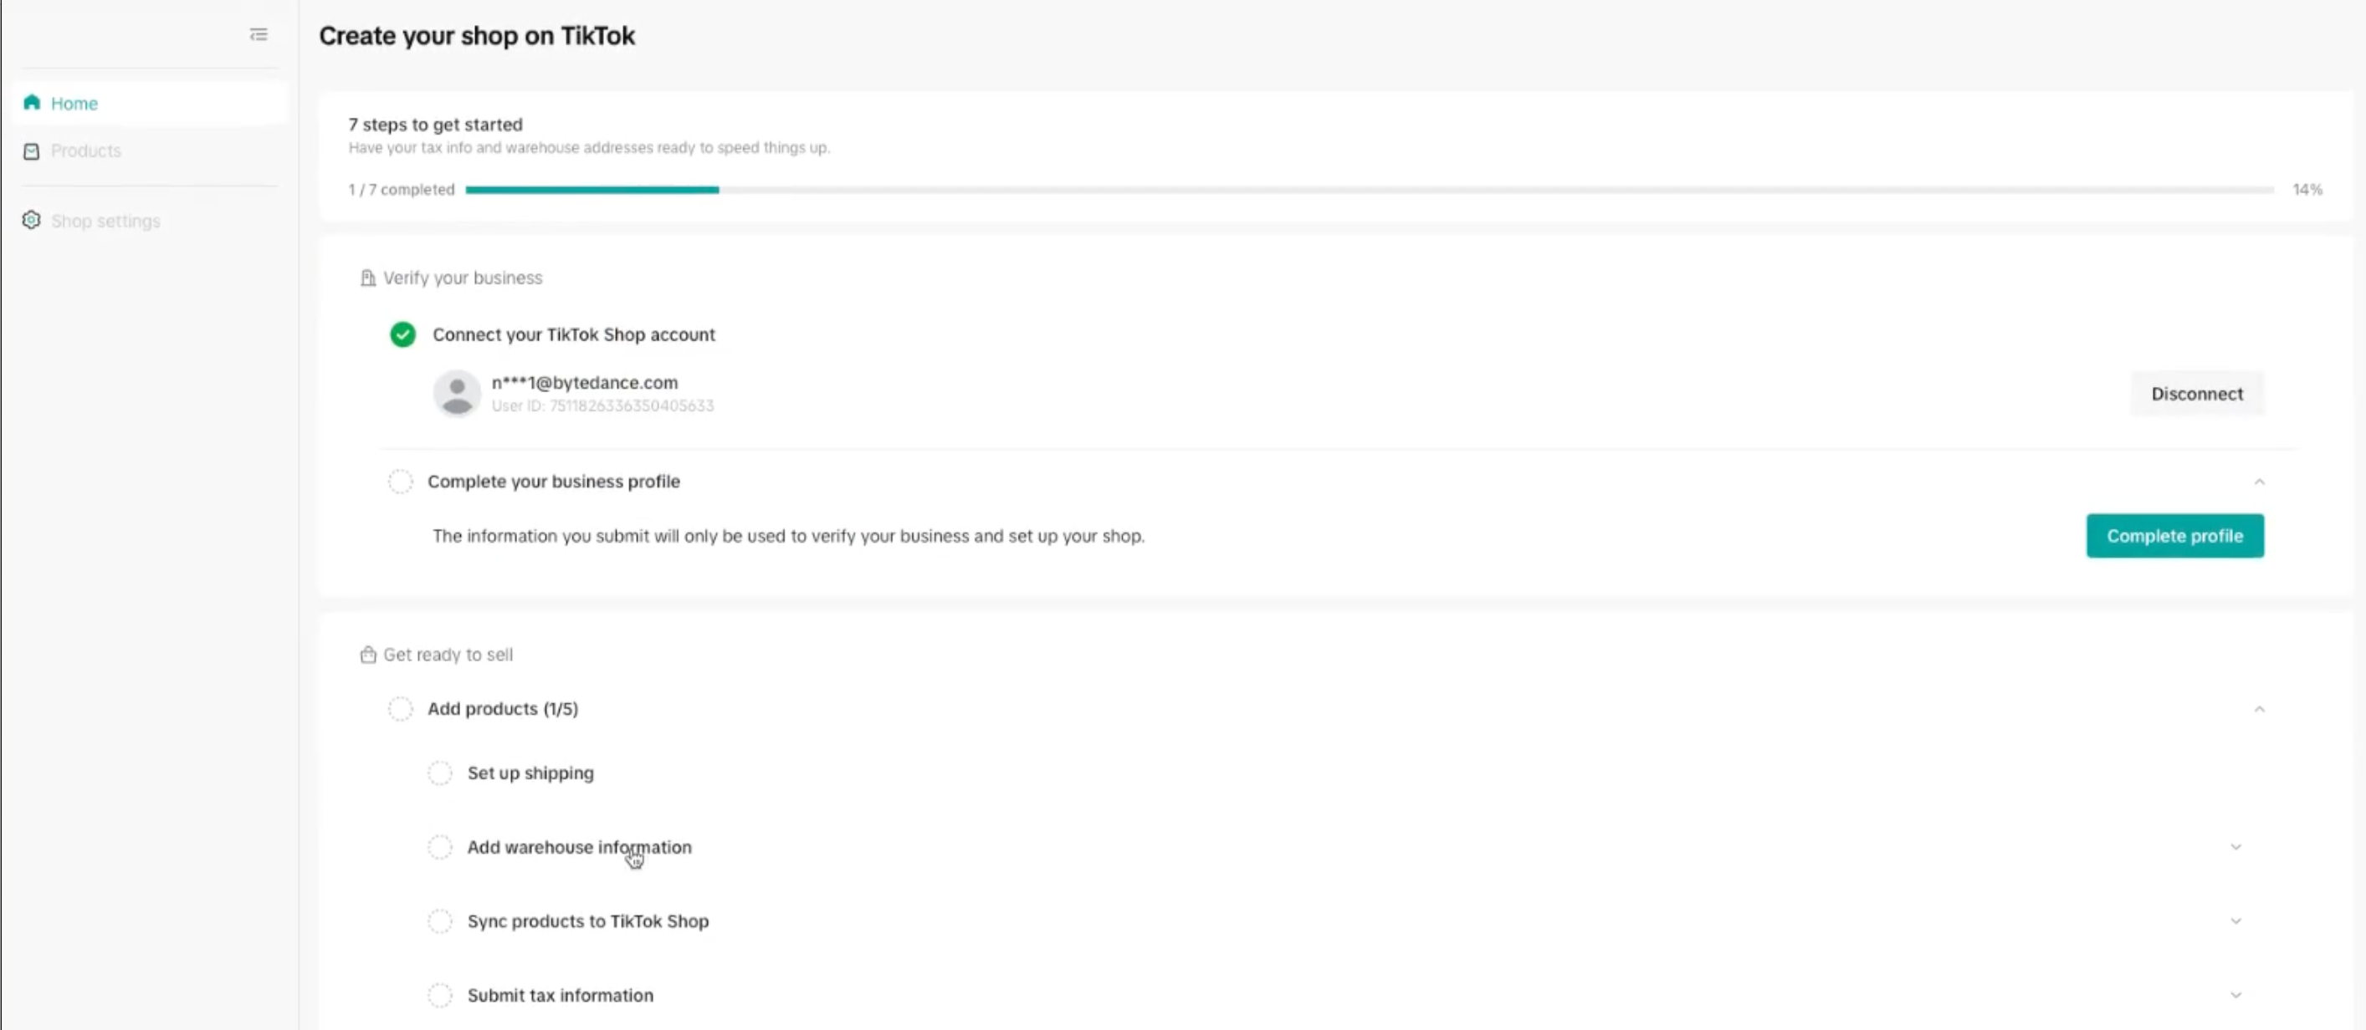Toggle the Set up shipping step circle
The width and height of the screenshot is (2366, 1030).
pos(440,773)
